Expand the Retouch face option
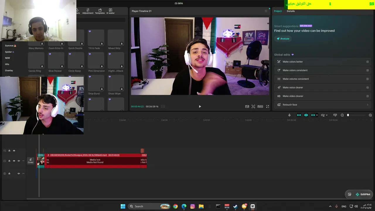Viewport: 375px width, 211px height. point(323,105)
